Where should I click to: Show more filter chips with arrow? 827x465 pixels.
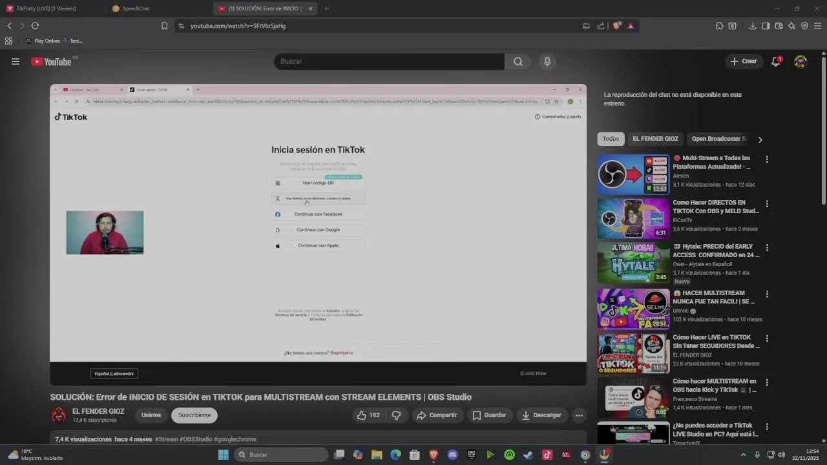pos(760,139)
